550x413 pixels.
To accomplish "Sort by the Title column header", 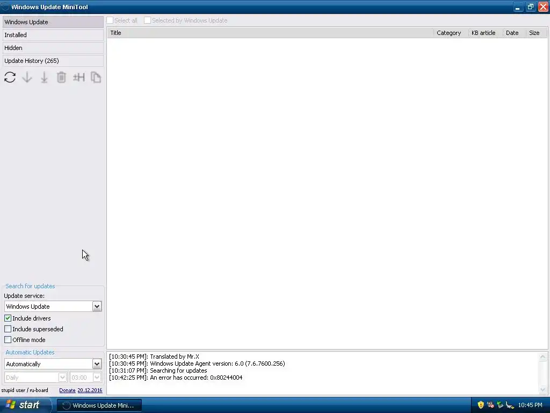I will click(270, 33).
